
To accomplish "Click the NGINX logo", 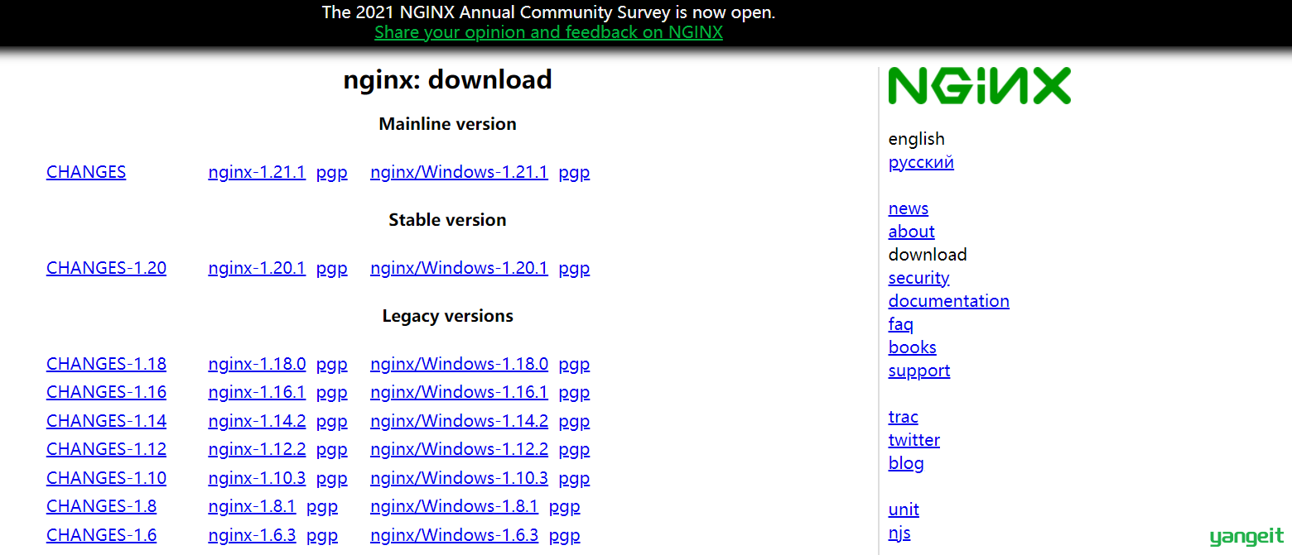I will [979, 86].
